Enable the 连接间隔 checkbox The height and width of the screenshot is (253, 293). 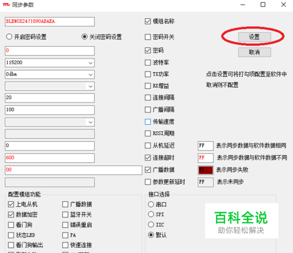point(148,98)
